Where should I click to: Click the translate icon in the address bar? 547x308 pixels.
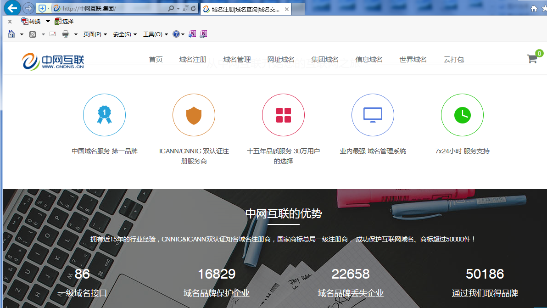[185, 8]
